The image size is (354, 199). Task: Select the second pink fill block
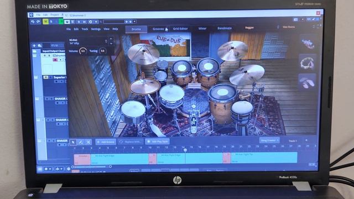(153, 159)
